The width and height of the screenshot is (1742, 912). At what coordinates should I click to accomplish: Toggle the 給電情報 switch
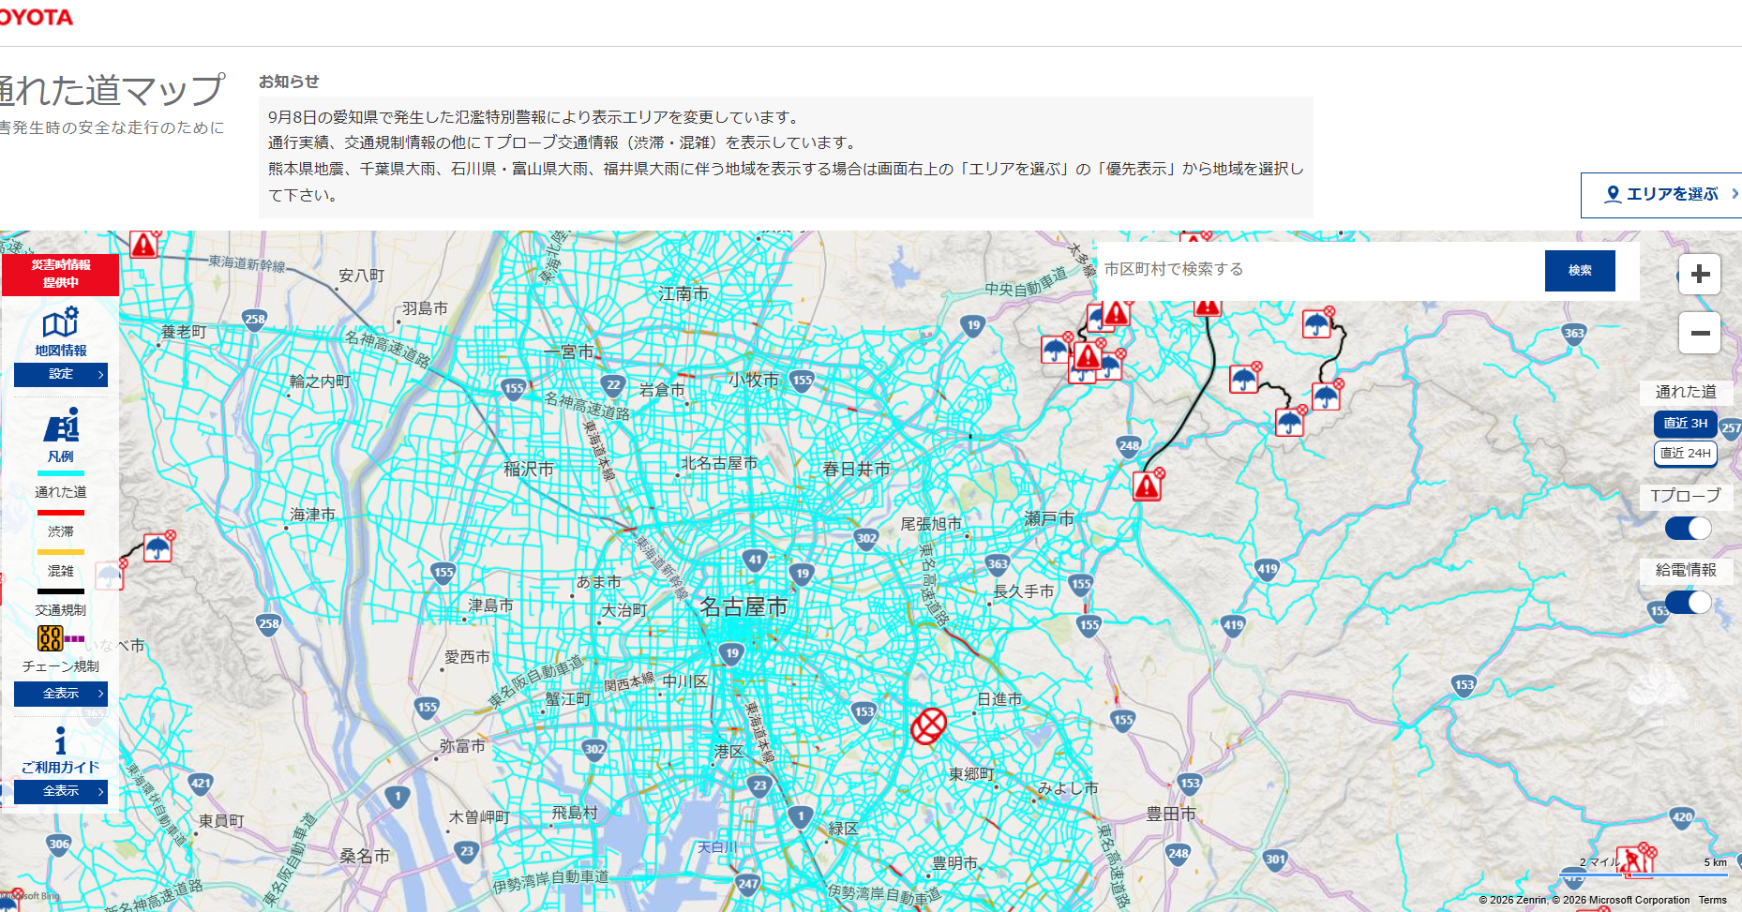1688,602
